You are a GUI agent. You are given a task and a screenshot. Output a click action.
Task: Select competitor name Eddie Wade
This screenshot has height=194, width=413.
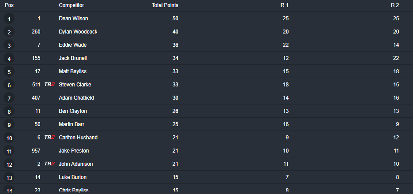(72, 45)
